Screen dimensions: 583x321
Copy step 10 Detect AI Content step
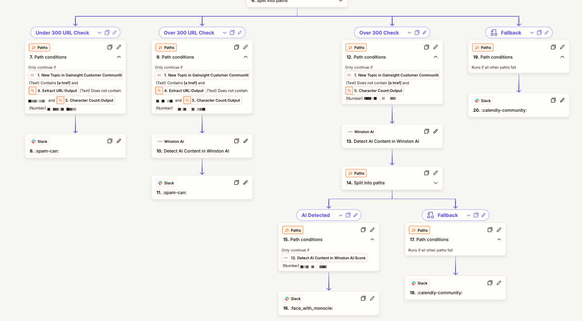click(x=236, y=141)
